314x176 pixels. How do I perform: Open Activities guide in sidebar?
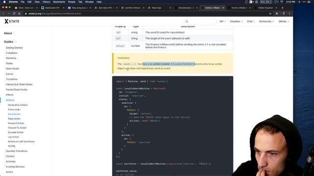pos(11,161)
